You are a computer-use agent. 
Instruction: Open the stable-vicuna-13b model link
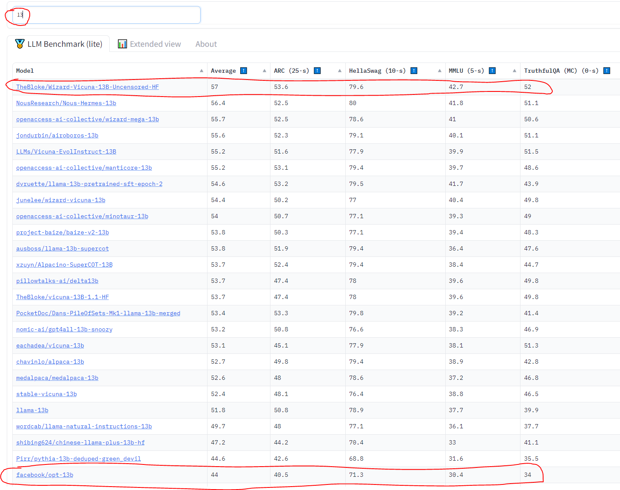tap(46, 394)
